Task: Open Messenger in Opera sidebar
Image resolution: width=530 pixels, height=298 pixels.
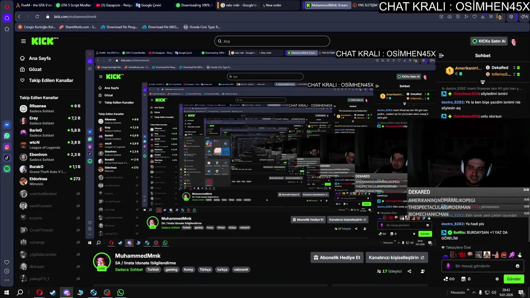Action: 7,125
